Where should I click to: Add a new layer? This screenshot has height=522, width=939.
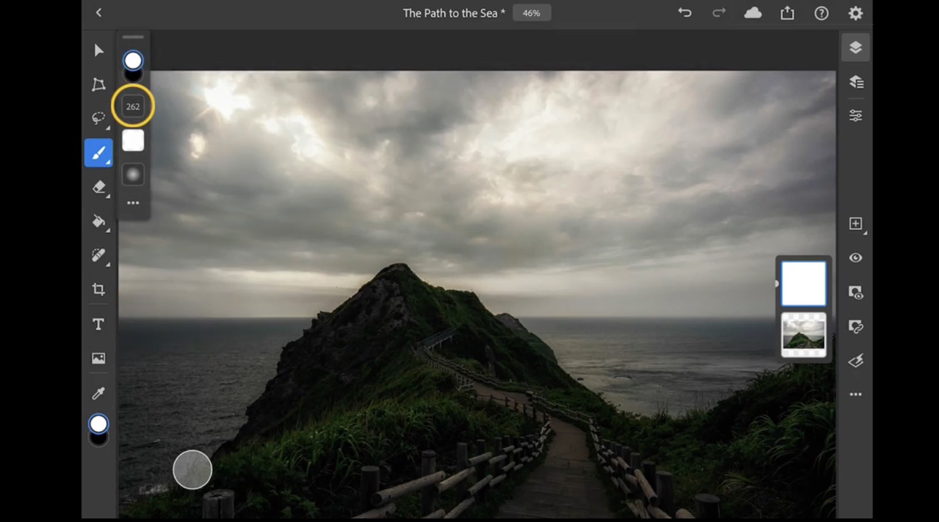(x=856, y=223)
